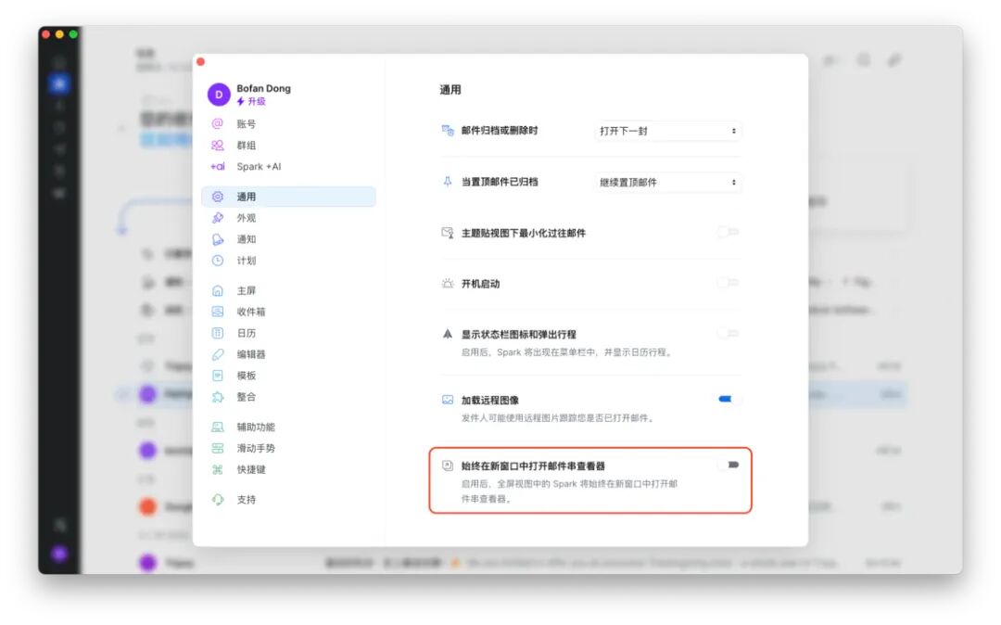Go to 滑动手势 (Swipes) settings
The width and height of the screenshot is (1001, 625).
256,448
